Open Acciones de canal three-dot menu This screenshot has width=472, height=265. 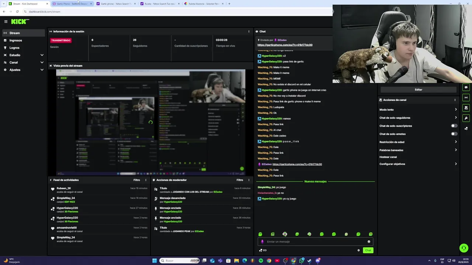[x=455, y=100]
